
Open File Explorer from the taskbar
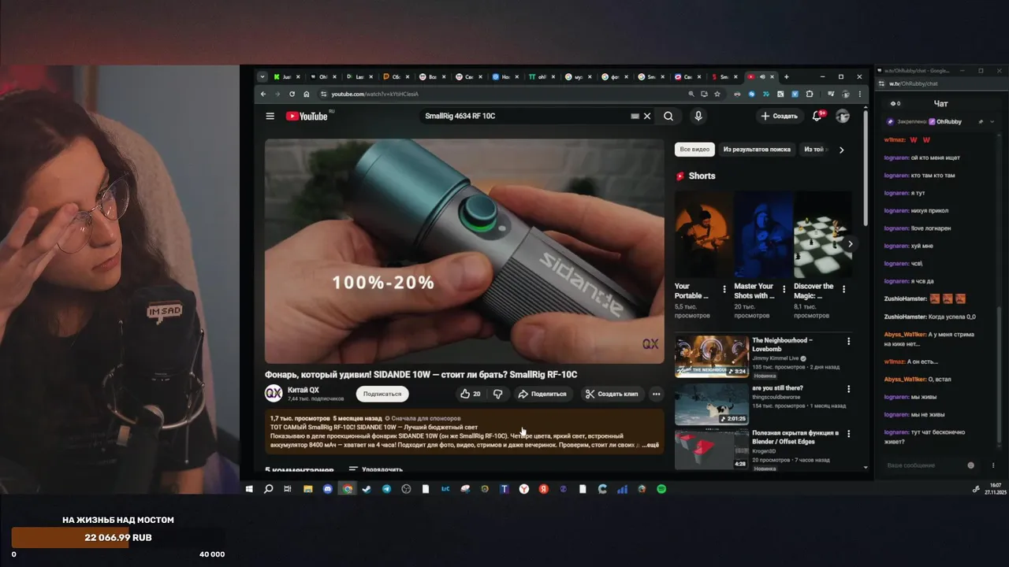308,489
